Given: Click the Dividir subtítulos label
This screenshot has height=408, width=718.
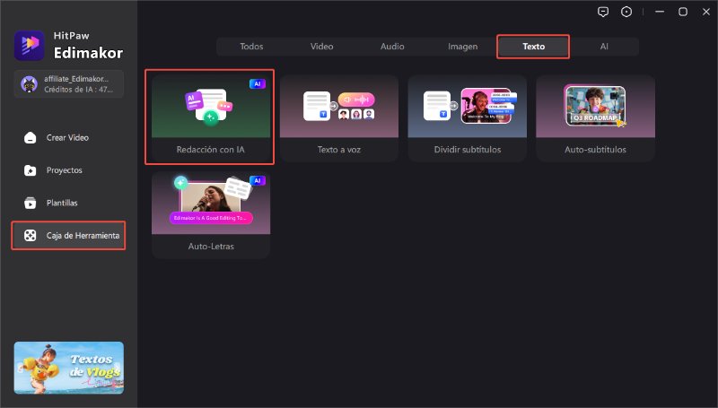Looking at the screenshot, I should click(x=467, y=150).
